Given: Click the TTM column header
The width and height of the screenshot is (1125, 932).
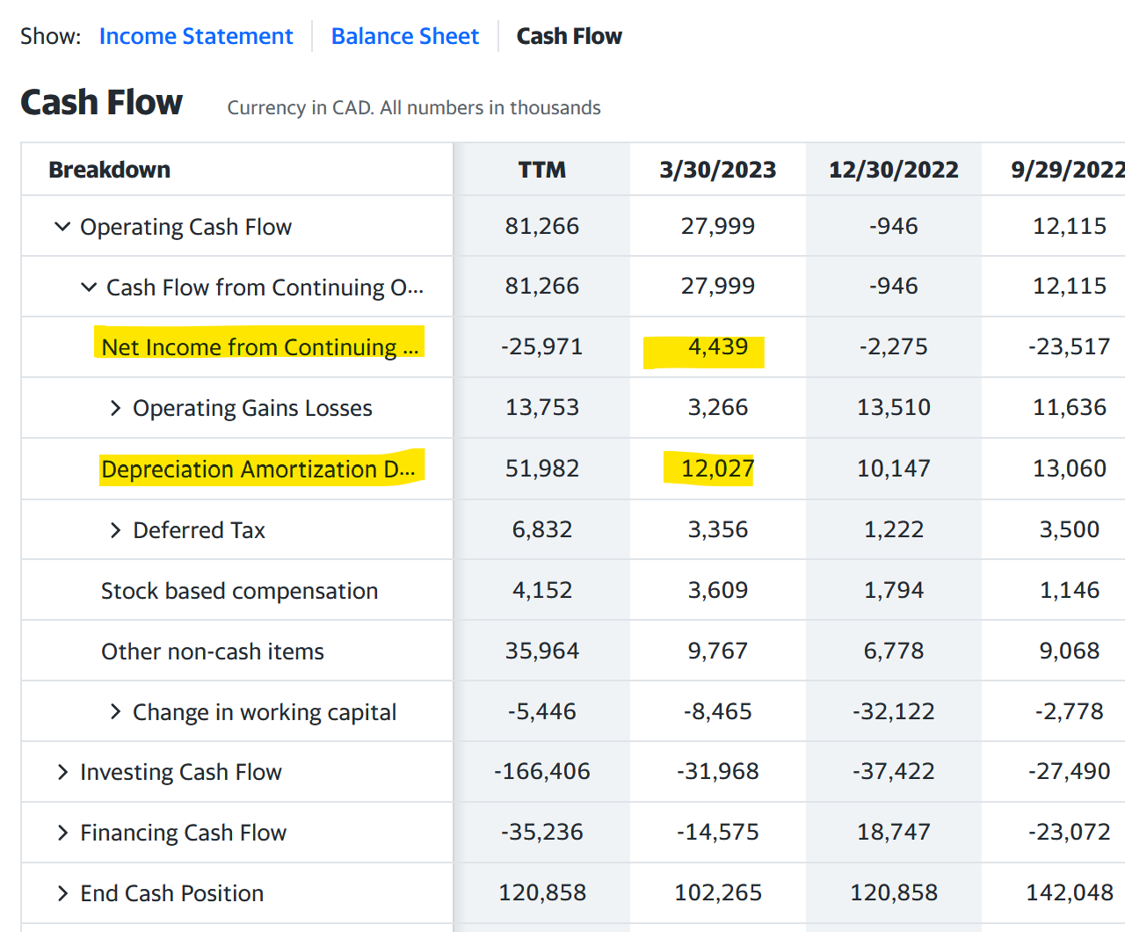Looking at the screenshot, I should pos(542,170).
